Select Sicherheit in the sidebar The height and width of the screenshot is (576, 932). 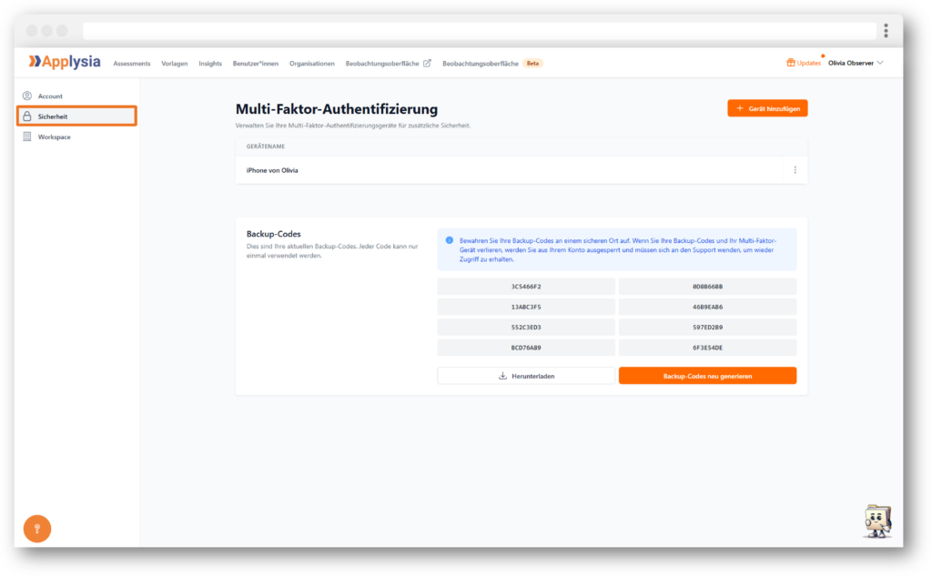[x=76, y=116]
